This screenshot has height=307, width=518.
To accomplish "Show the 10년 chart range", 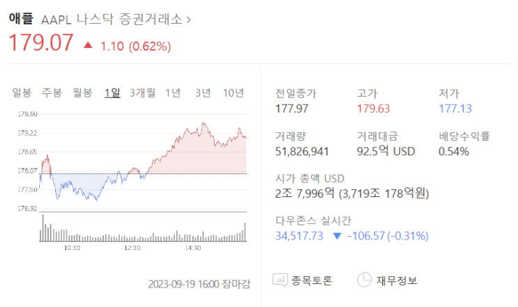I will tap(234, 93).
